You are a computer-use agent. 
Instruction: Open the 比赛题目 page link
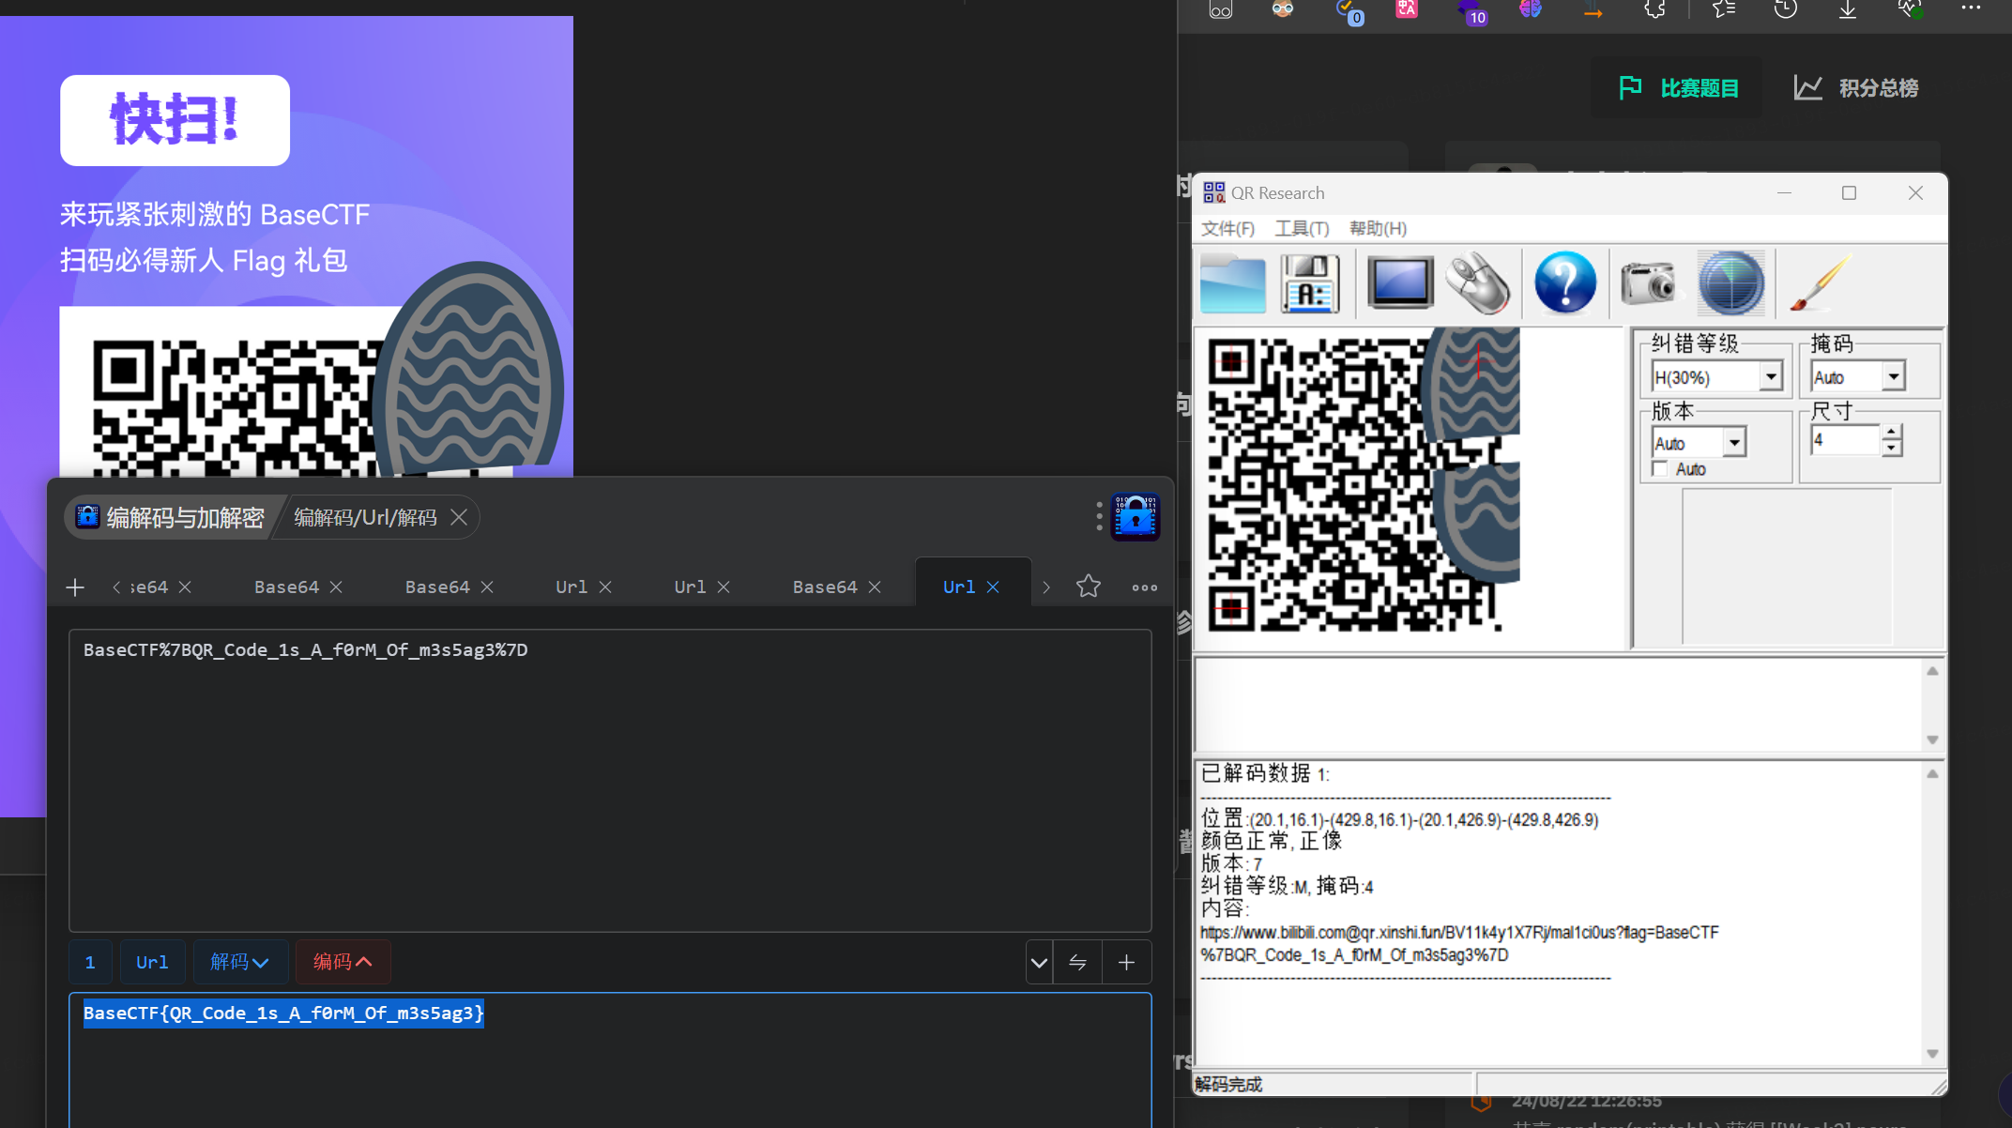click(1678, 88)
